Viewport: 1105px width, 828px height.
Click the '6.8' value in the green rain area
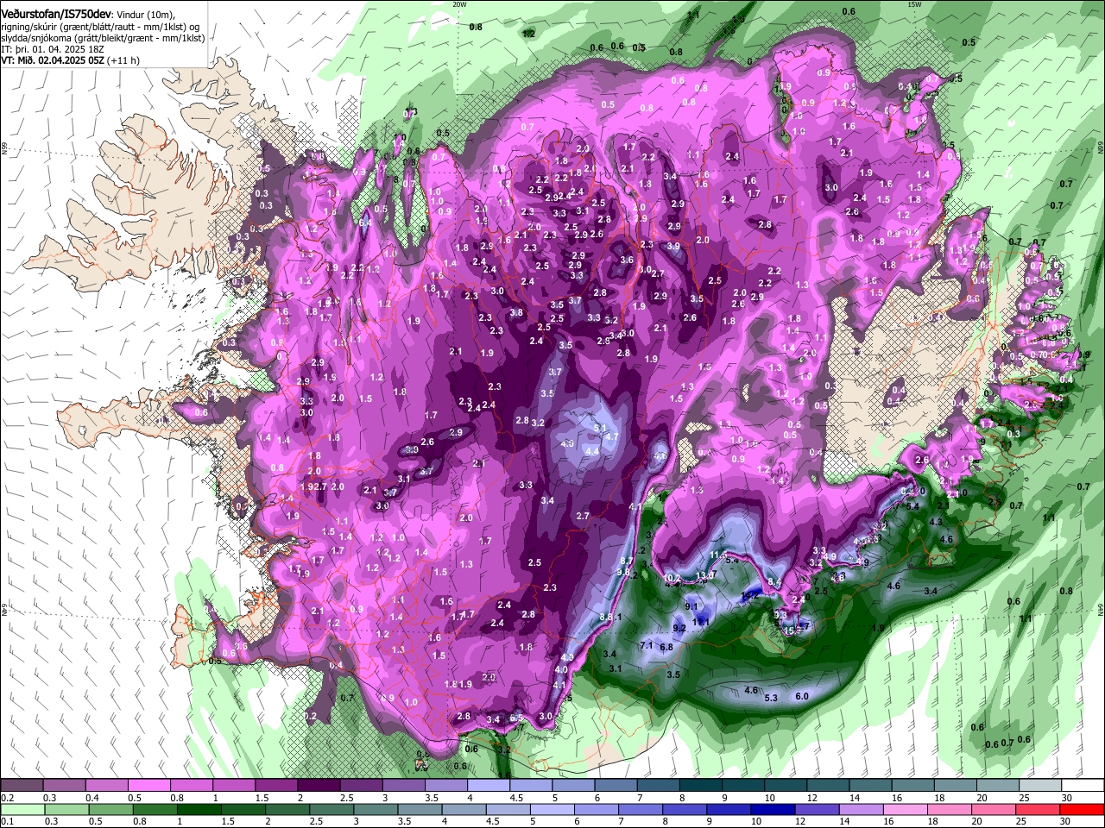coord(666,647)
